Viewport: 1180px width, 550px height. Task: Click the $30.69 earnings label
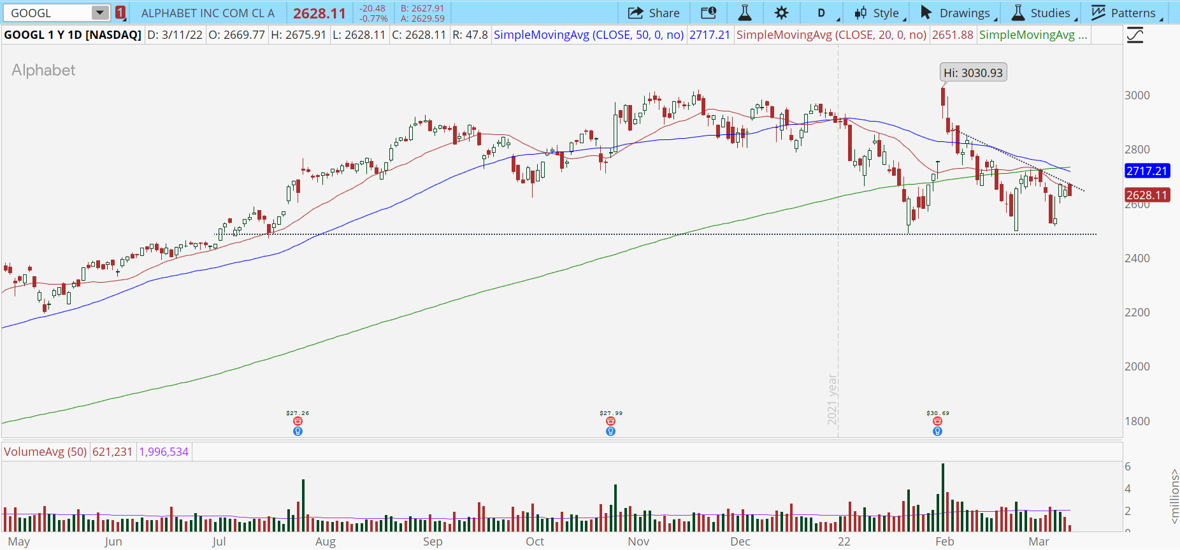938,413
